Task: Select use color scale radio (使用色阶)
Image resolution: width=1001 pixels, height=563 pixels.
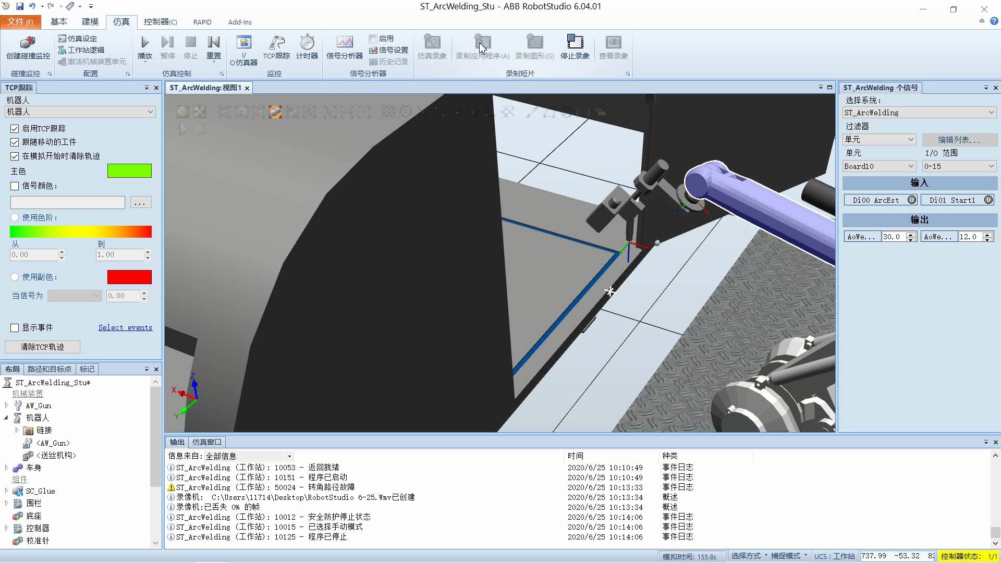Action: click(15, 217)
